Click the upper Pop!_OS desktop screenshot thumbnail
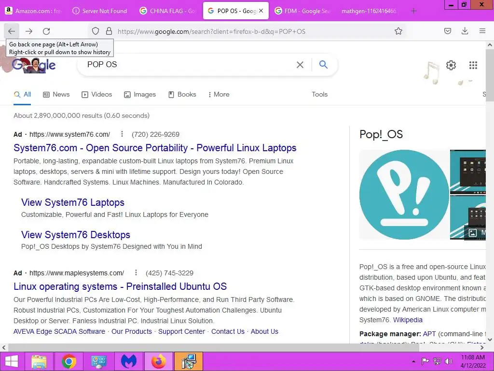The image size is (494, 371). click(468, 172)
